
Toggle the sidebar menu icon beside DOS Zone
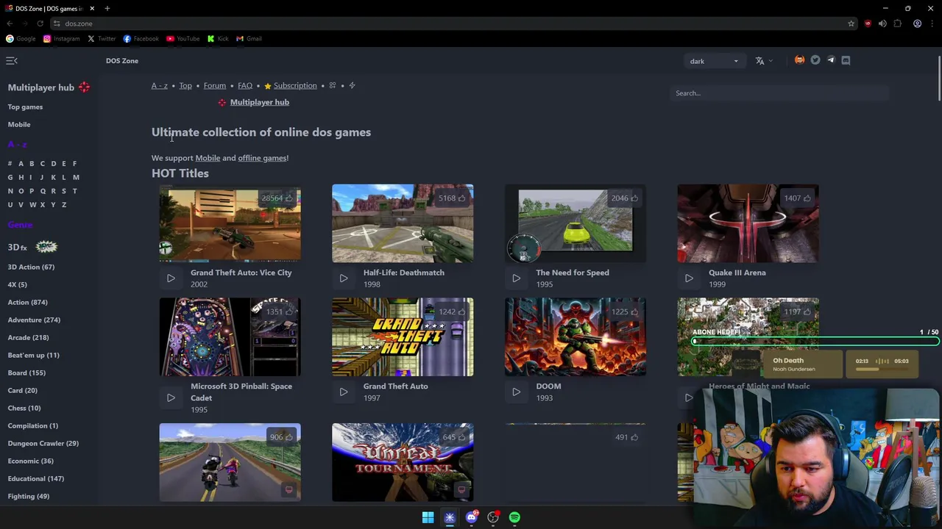pyautogui.click(x=12, y=61)
